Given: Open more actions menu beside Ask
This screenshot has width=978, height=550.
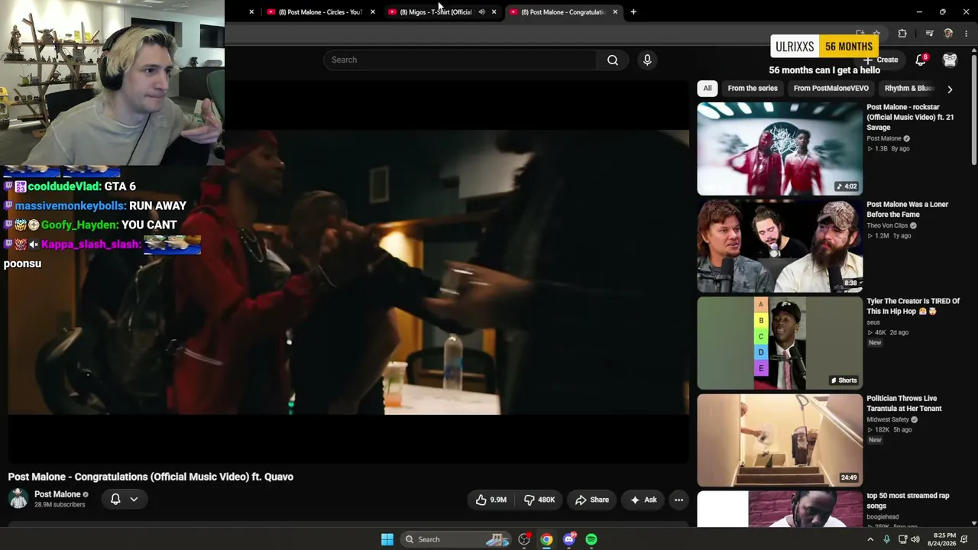Looking at the screenshot, I should (x=678, y=500).
